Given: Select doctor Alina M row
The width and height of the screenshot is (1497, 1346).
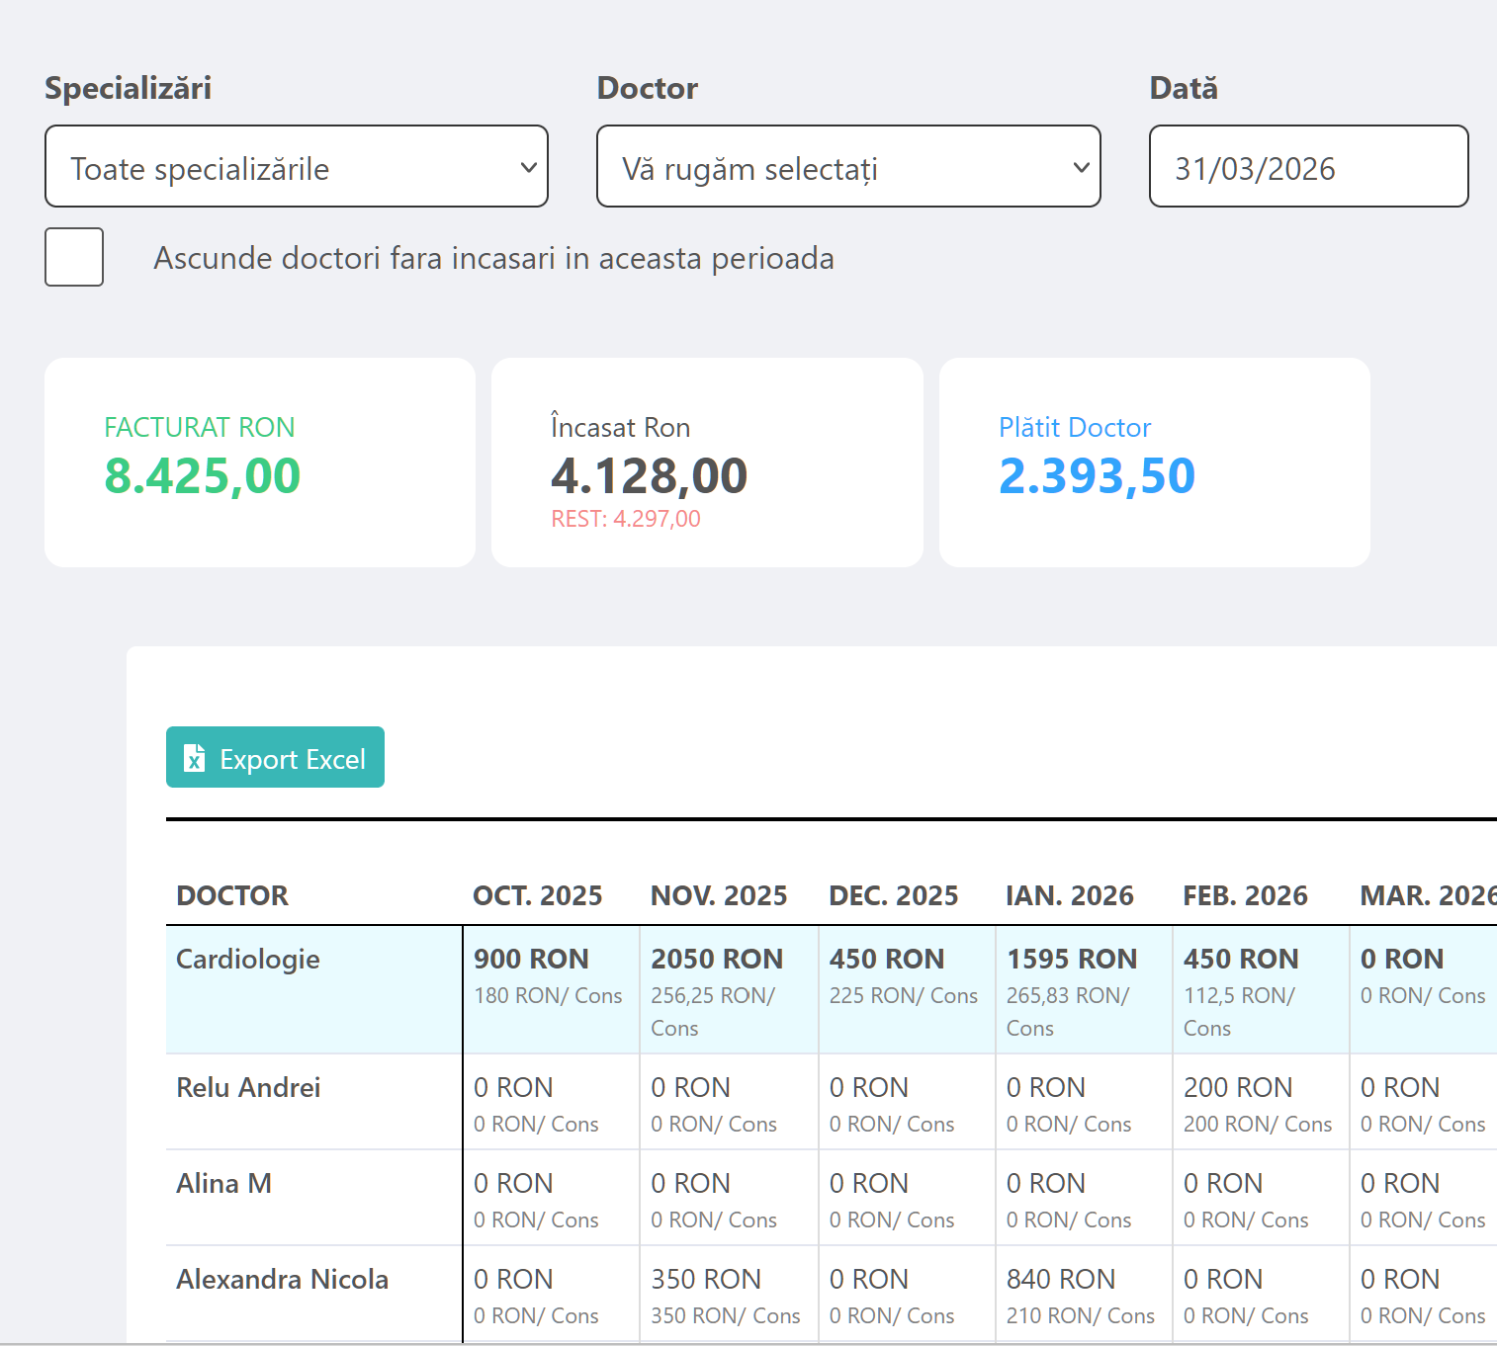Looking at the screenshot, I should [223, 1183].
